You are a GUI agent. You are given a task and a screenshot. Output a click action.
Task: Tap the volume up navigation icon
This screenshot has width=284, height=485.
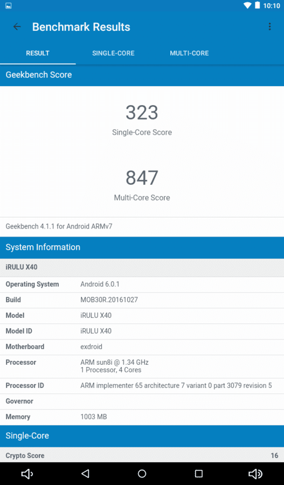coord(255,474)
